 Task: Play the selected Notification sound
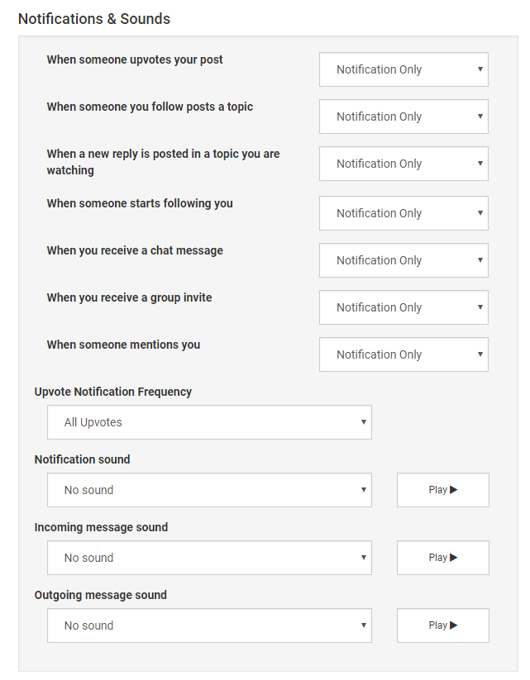tap(442, 490)
